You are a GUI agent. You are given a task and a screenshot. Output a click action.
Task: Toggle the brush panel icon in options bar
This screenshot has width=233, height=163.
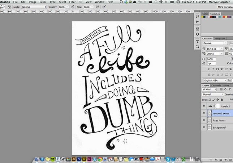9,7
